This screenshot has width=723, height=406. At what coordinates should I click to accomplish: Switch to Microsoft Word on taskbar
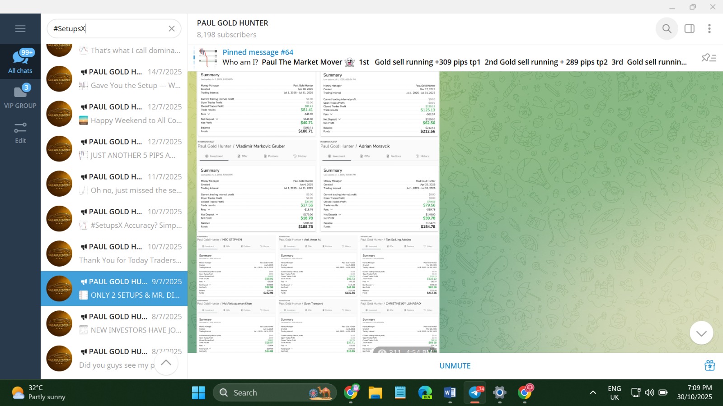click(x=450, y=392)
